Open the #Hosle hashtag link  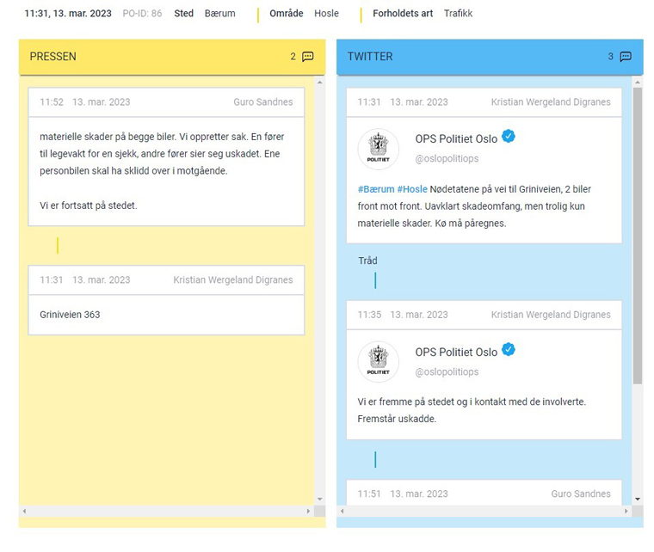412,189
